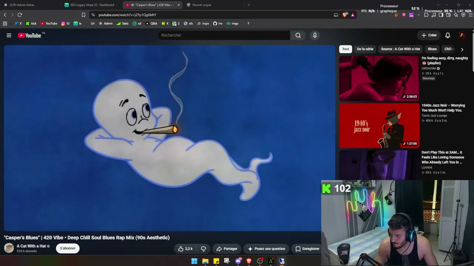Open the Admin bookmark
Screen dimensions: 474x266
(106, 23)
